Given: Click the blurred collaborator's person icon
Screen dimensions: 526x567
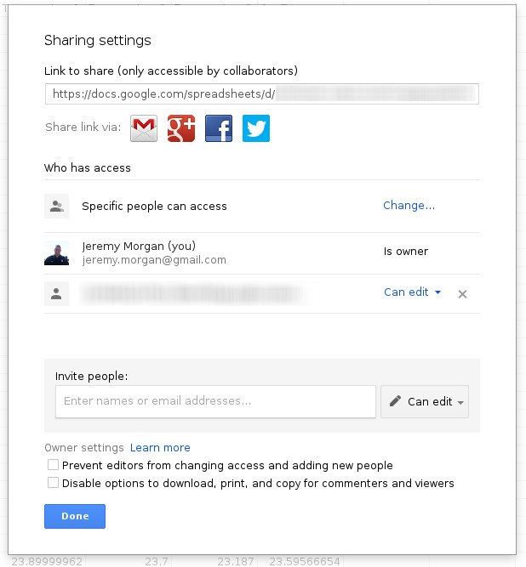Looking at the screenshot, I should point(57,294).
